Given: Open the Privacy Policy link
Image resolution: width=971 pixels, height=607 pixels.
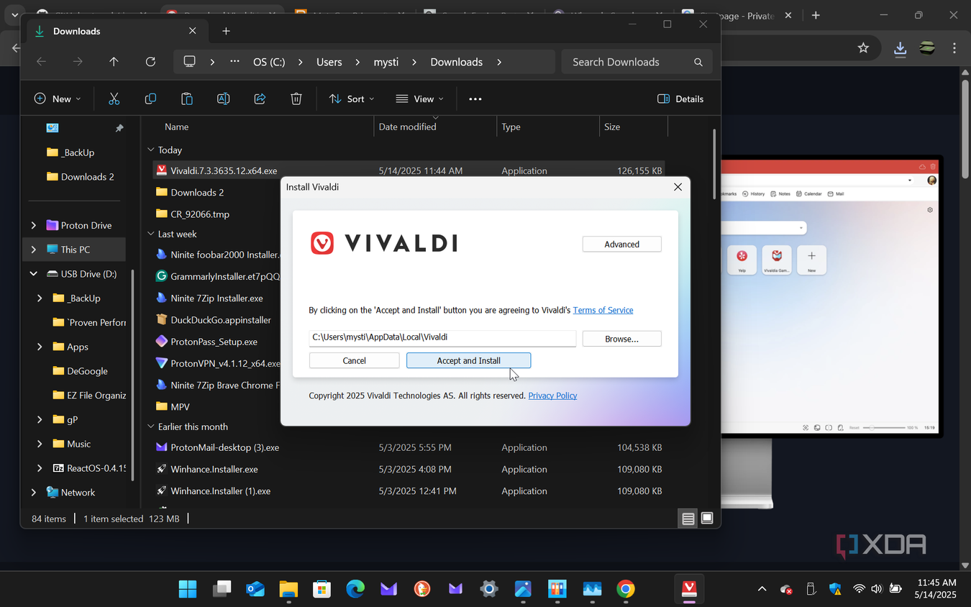Looking at the screenshot, I should [x=552, y=396].
